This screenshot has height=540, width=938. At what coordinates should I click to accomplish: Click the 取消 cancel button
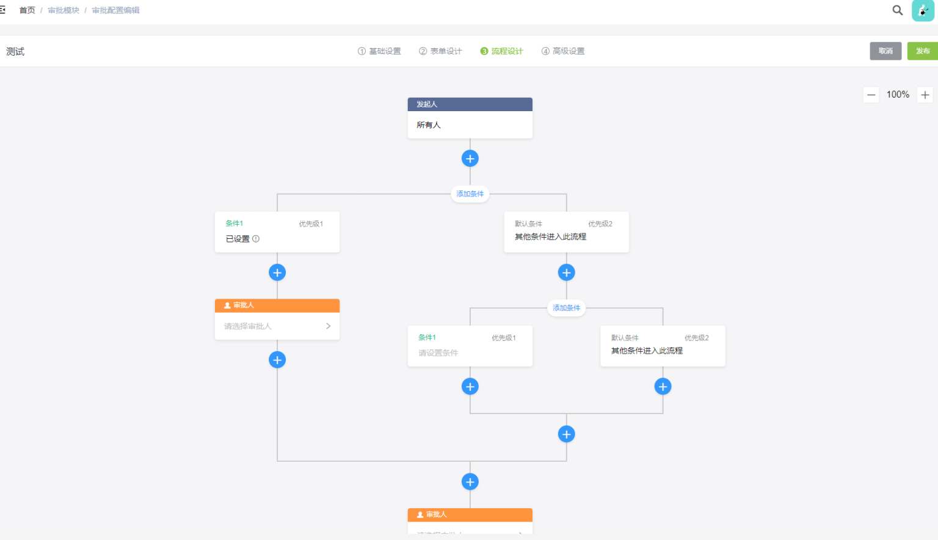tap(885, 51)
